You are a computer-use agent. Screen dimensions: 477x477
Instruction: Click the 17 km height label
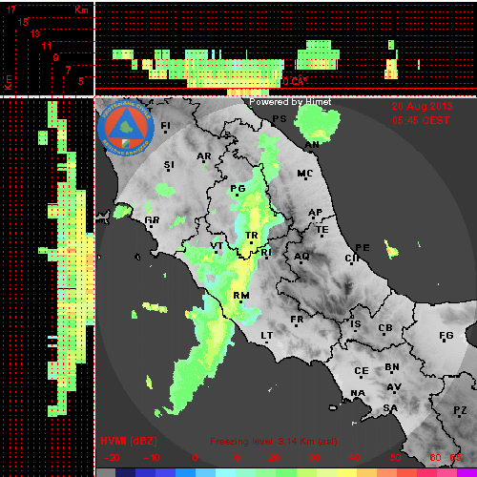pos(11,10)
